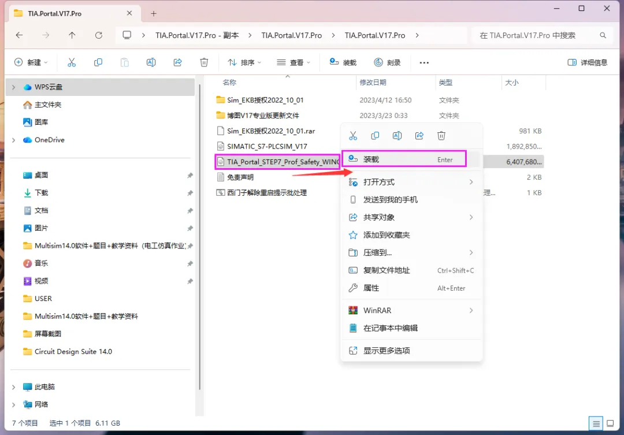The width and height of the screenshot is (624, 435).
Task: Select the SIMATIC_S7-PLCSIM_V17 file
Action: (267, 147)
